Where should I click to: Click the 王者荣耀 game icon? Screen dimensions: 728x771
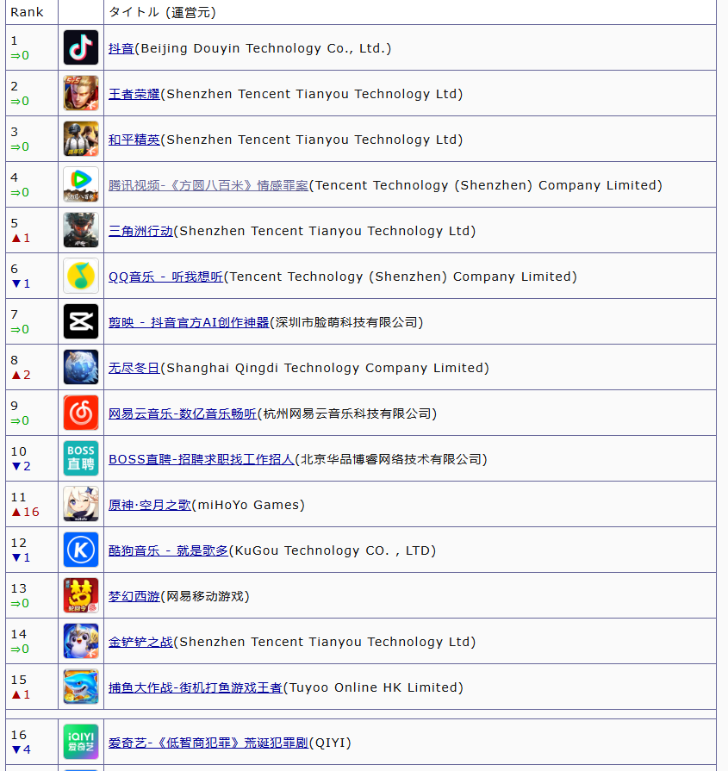[x=81, y=93]
